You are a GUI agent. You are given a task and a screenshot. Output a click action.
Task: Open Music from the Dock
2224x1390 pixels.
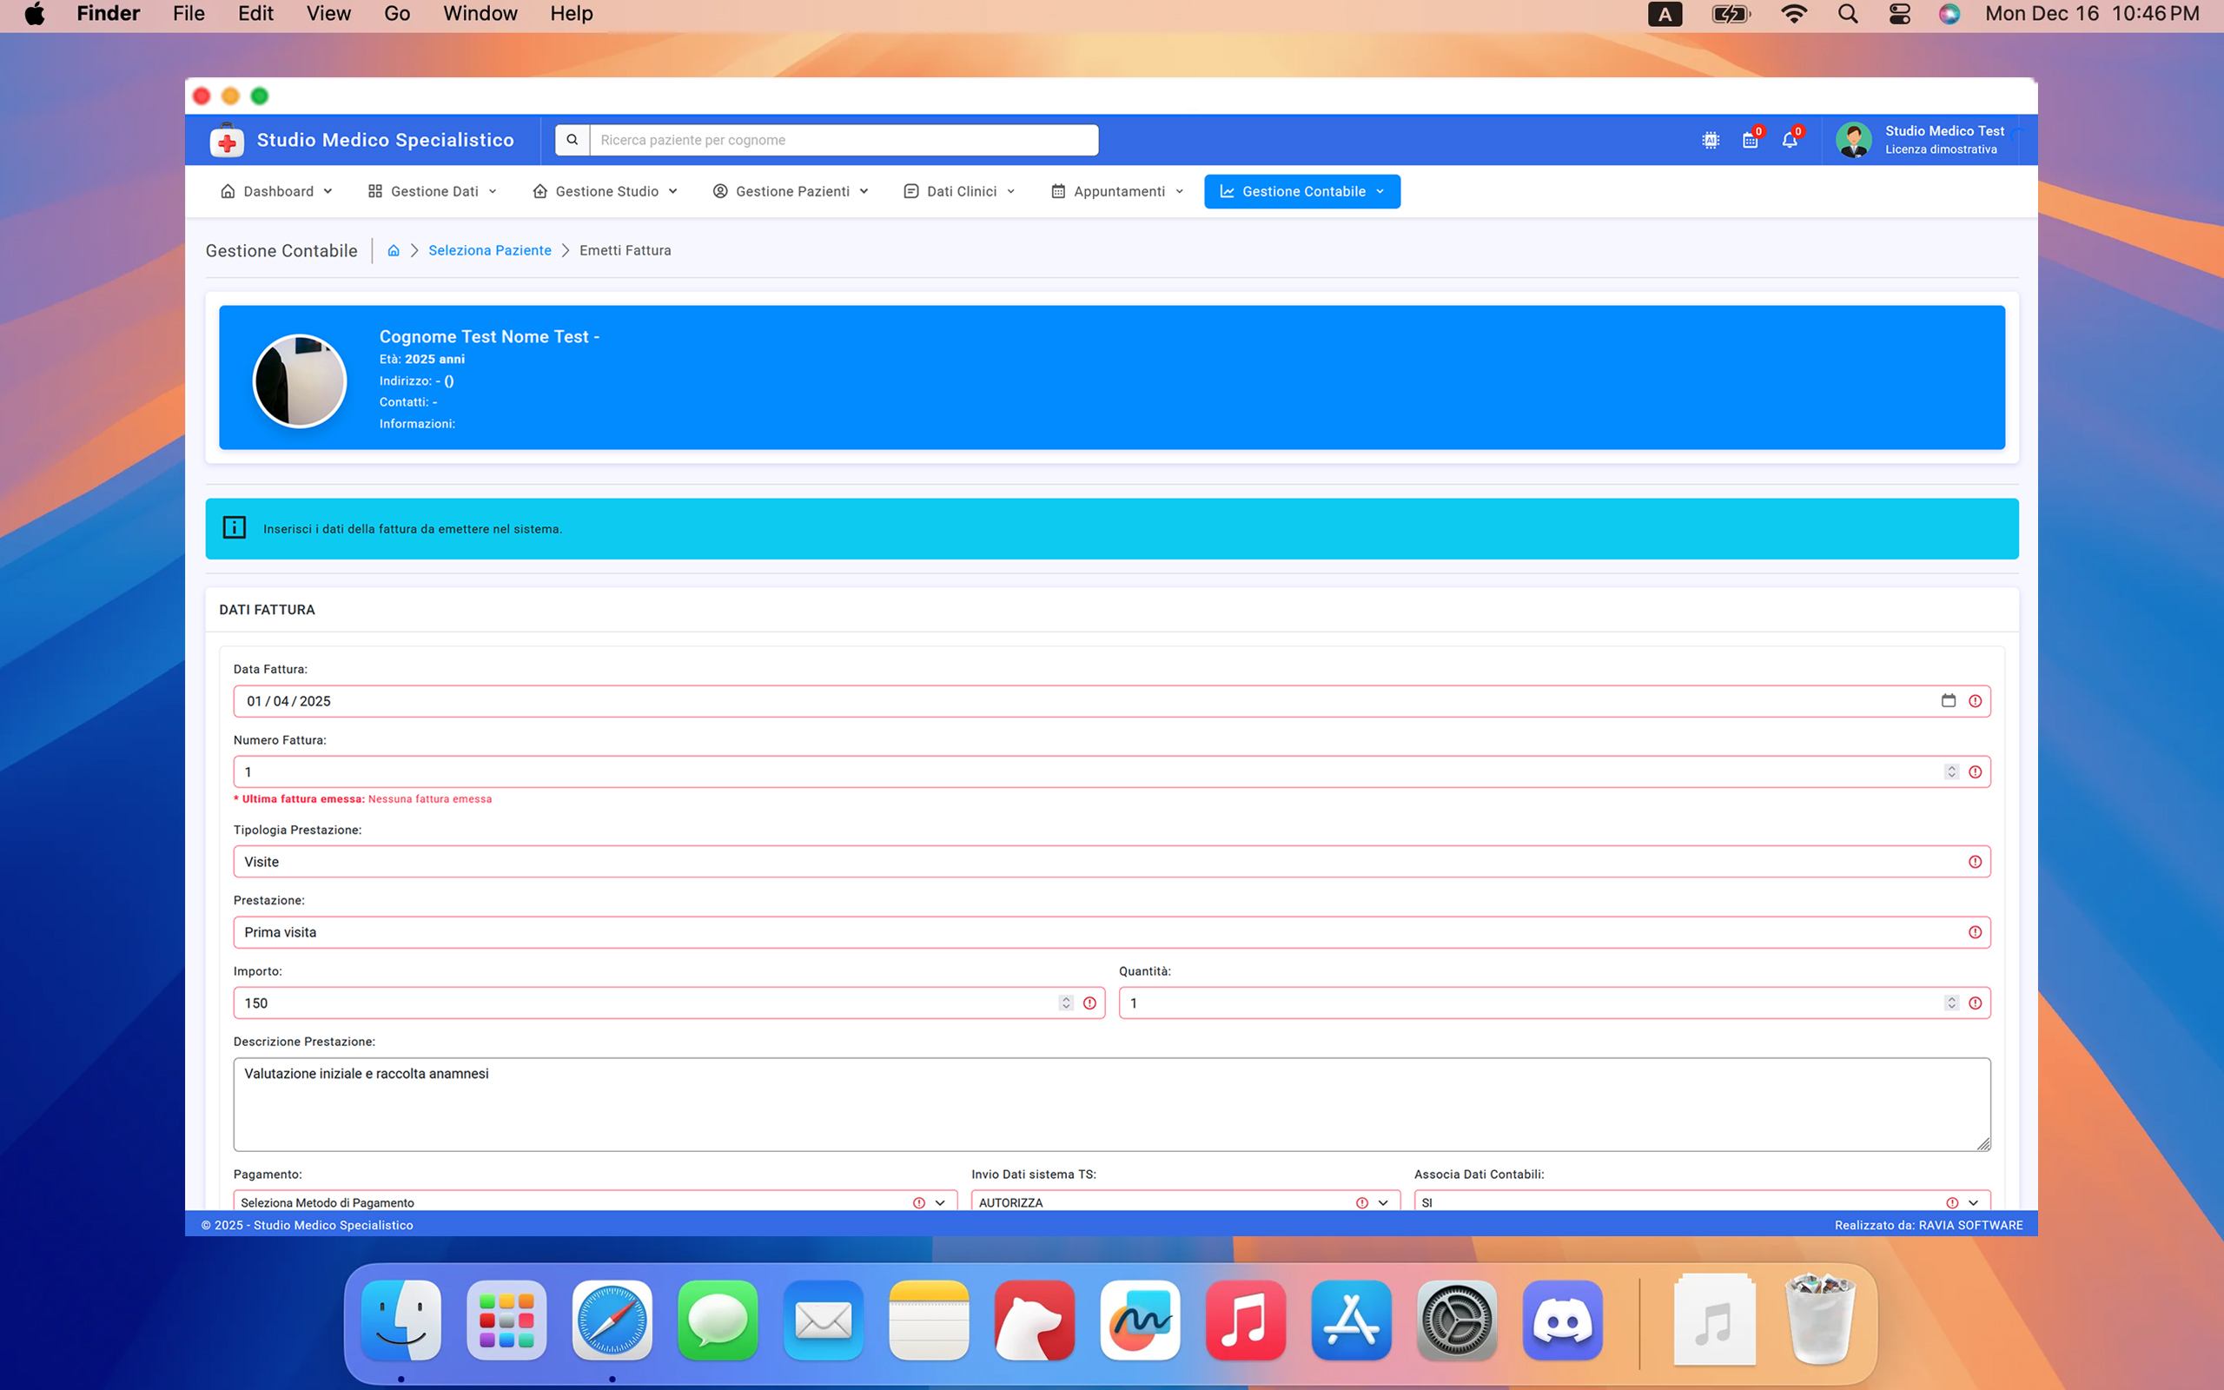pyautogui.click(x=1245, y=1320)
